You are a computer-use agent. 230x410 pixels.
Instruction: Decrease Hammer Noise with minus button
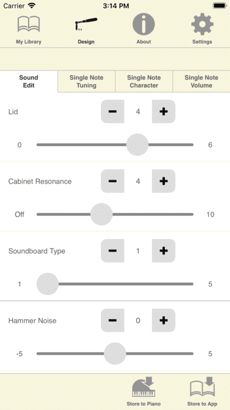(x=113, y=320)
